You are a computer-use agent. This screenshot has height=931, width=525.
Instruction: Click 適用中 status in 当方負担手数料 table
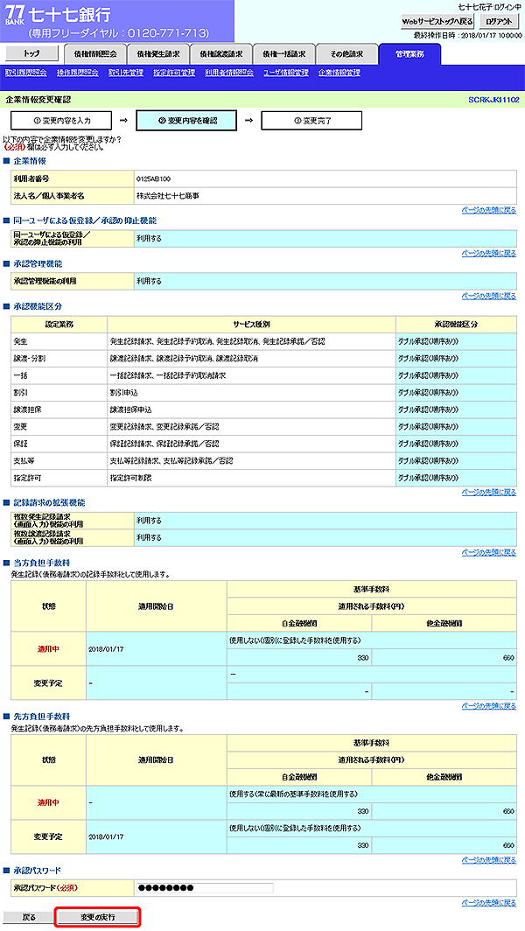[x=48, y=649]
